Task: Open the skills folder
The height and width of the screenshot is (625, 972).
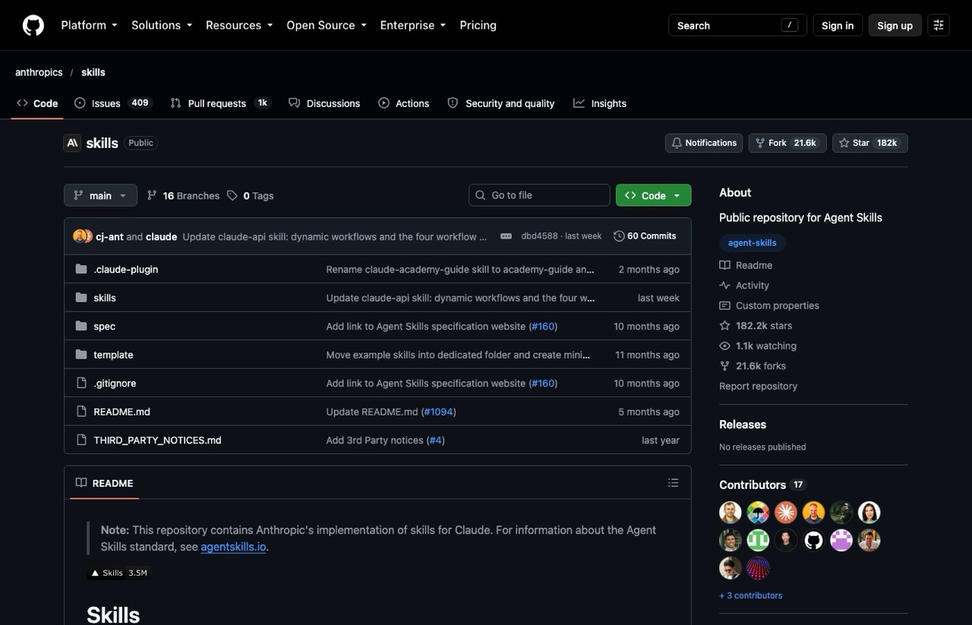Action: [x=105, y=298]
